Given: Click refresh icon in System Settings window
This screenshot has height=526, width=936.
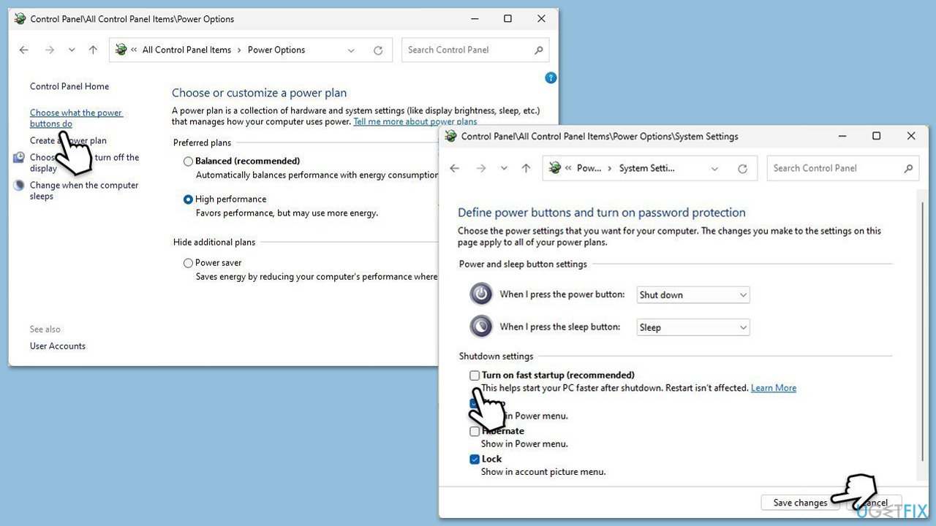Looking at the screenshot, I should click(x=742, y=169).
